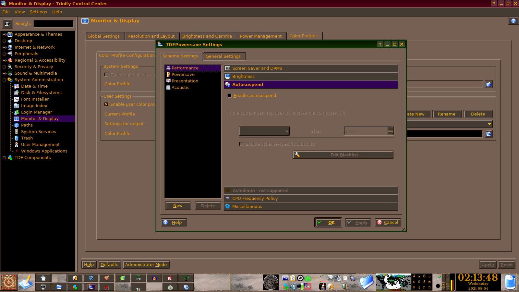Expand the Autodimm - not supported section

click(x=311, y=190)
